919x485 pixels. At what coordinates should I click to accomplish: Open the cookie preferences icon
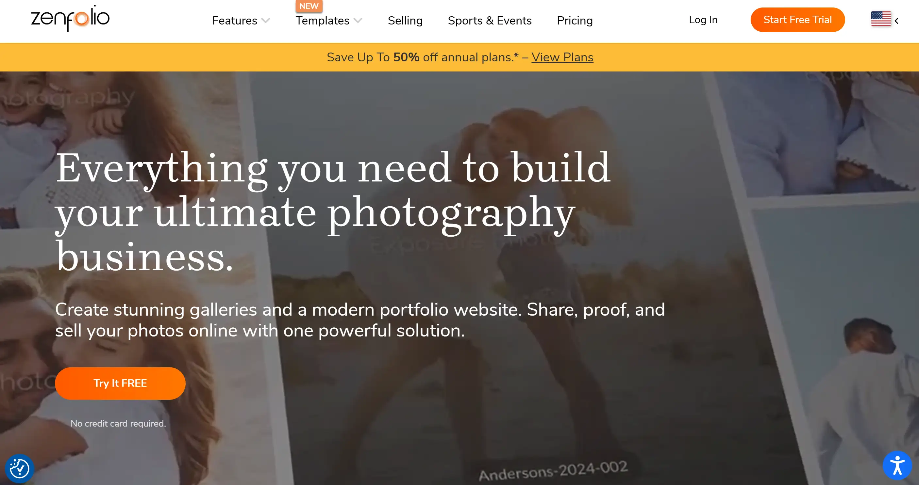pyautogui.click(x=20, y=468)
